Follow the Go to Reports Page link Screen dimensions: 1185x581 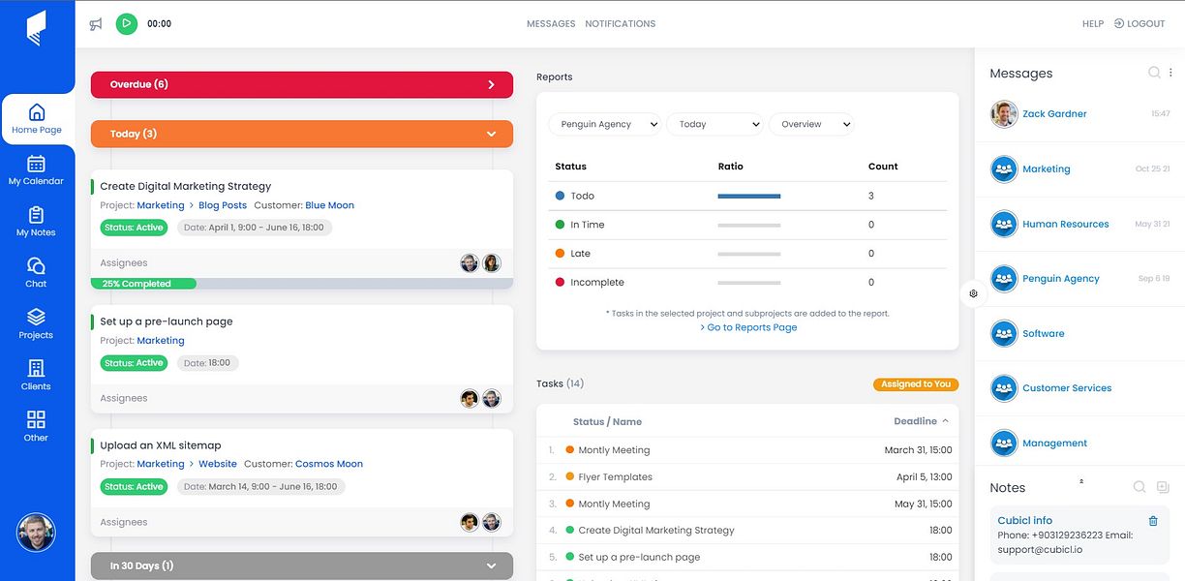(748, 327)
